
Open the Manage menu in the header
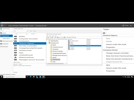tap(127, 26)
